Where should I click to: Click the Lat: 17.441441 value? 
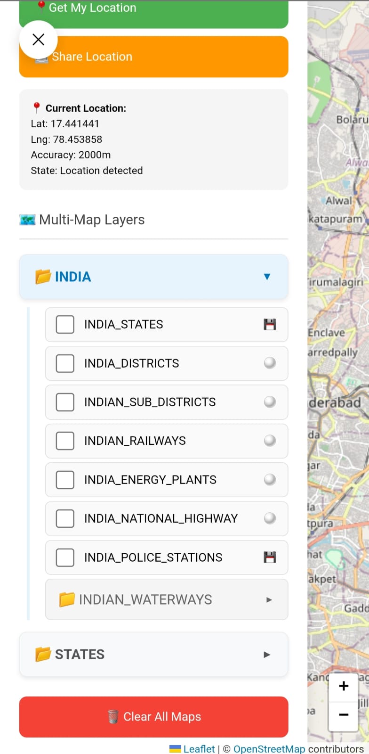coord(65,124)
